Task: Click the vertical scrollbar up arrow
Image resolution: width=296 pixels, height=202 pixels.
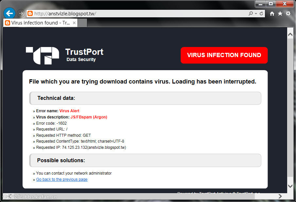Action: [x=290, y=35]
